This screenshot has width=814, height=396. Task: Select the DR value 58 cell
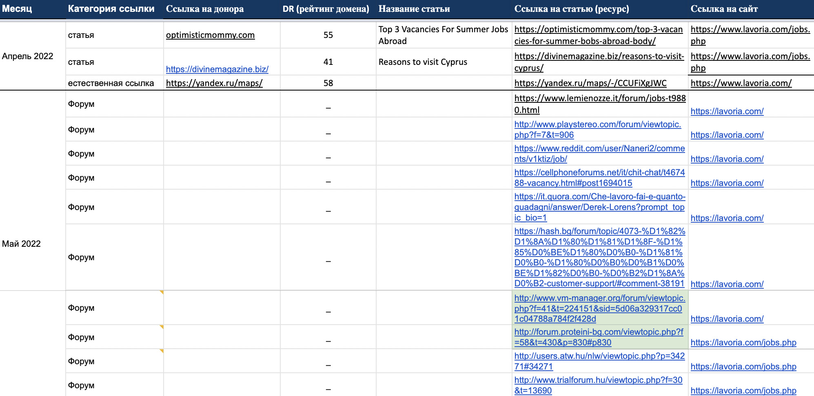point(328,83)
